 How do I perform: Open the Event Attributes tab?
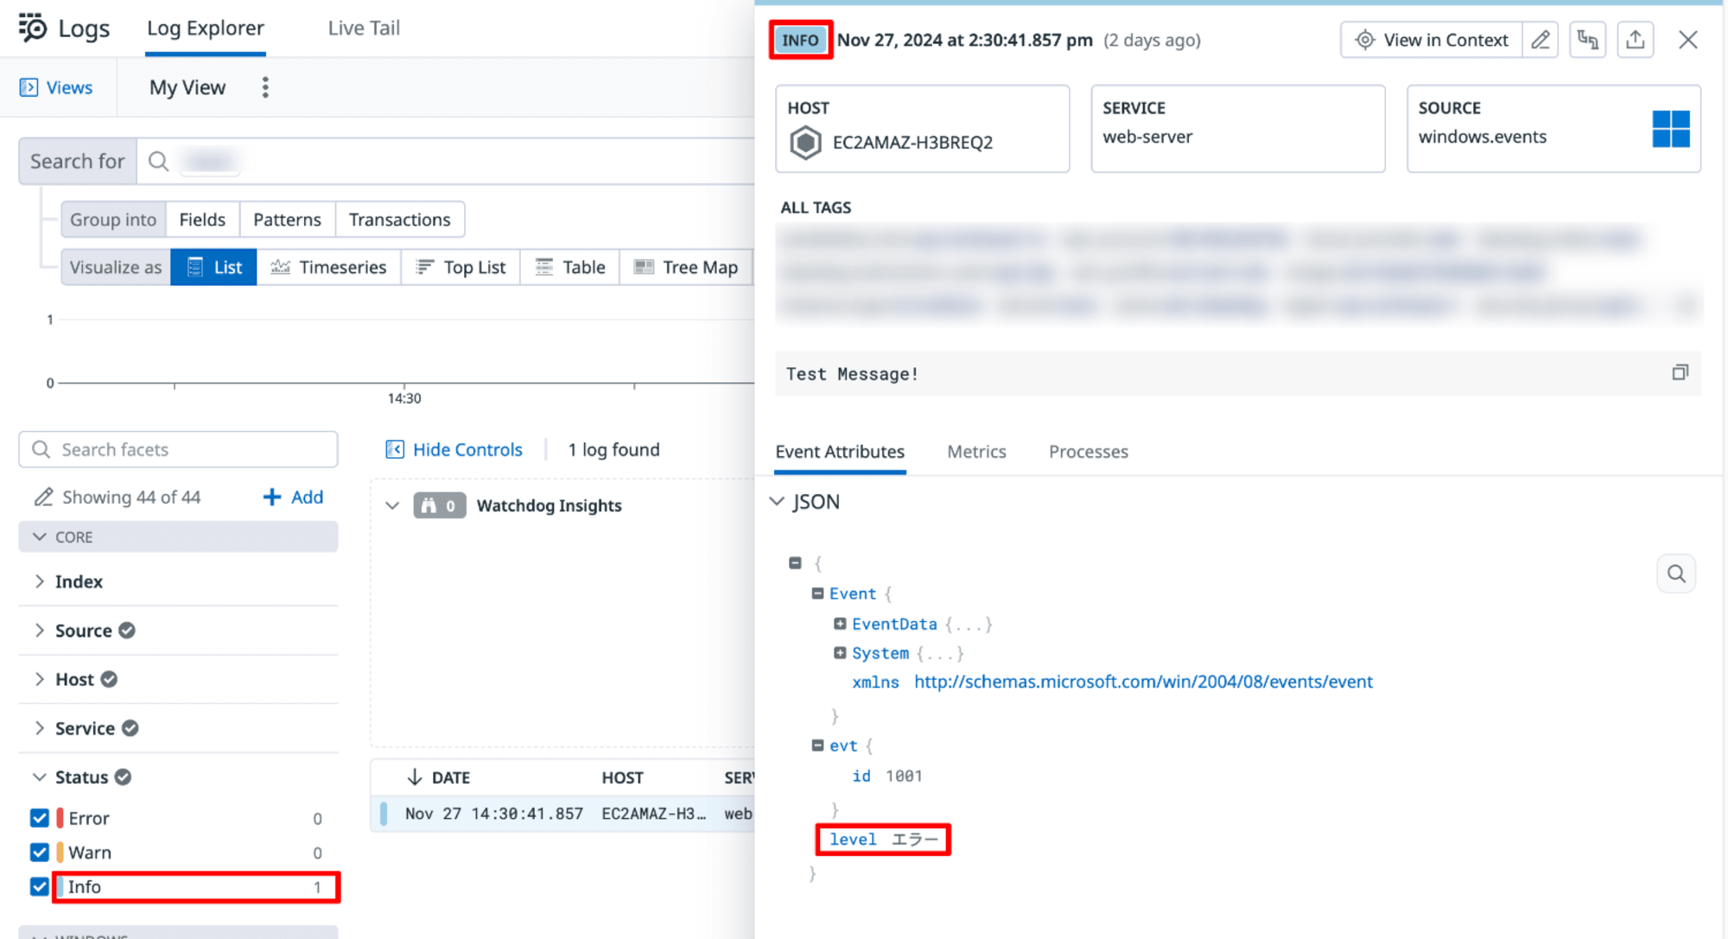840,452
